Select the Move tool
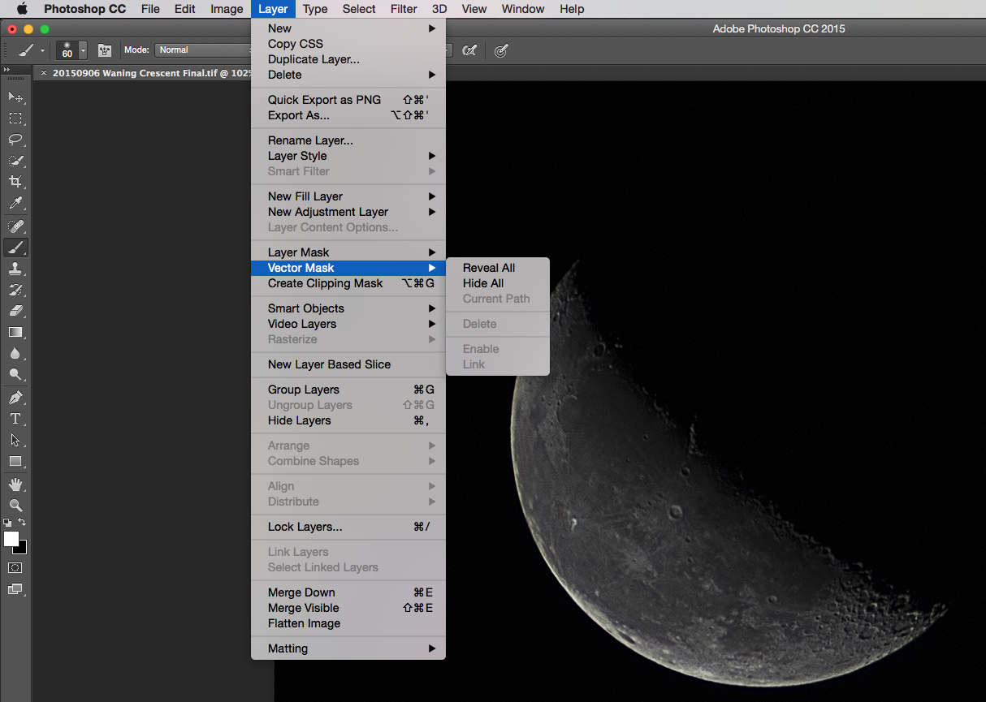Screen dimensions: 986x702 16,96
